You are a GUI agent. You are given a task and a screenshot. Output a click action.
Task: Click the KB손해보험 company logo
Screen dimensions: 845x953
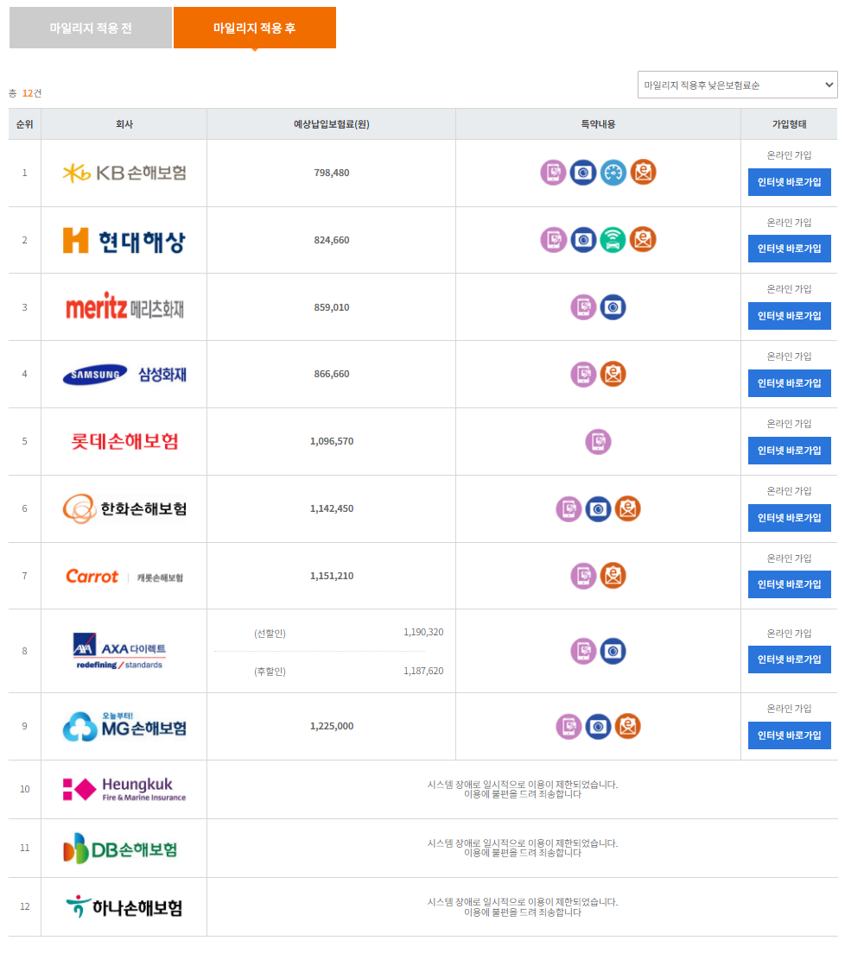tap(124, 174)
